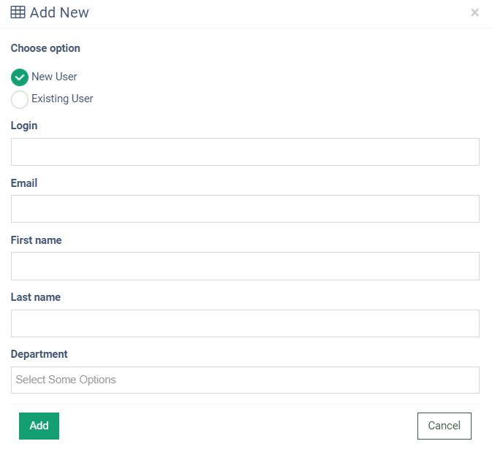The height and width of the screenshot is (460, 492).
Task: Select the New User radio button
Action: [x=20, y=77]
